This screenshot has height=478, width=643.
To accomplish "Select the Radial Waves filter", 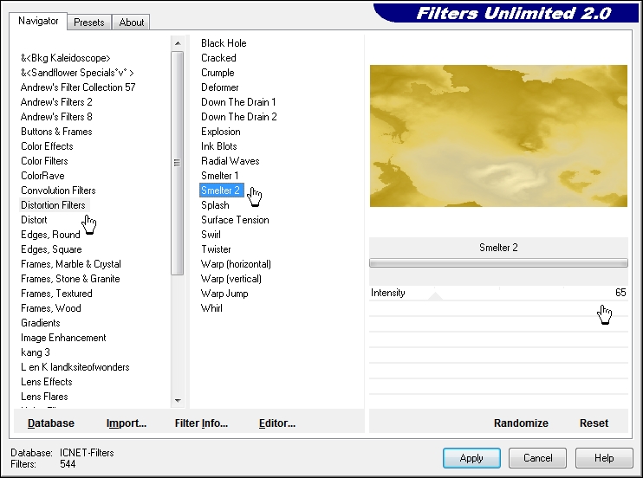I will [x=230, y=161].
